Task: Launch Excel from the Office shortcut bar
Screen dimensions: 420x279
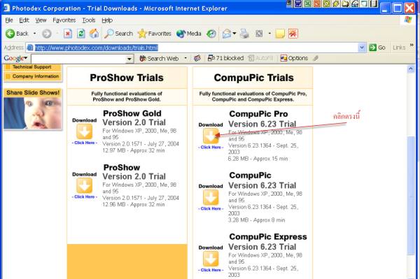Action: point(307,3)
